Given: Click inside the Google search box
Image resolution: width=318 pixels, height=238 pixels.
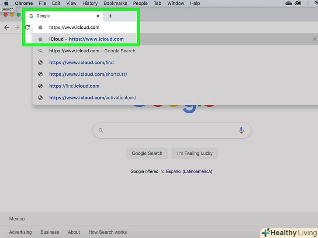Looking at the screenshot, I should 172,130.
